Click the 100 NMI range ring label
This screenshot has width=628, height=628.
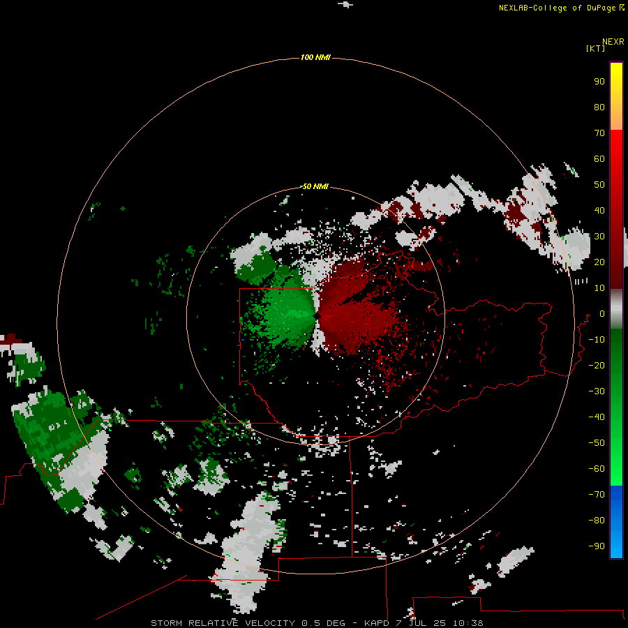[x=315, y=57]
